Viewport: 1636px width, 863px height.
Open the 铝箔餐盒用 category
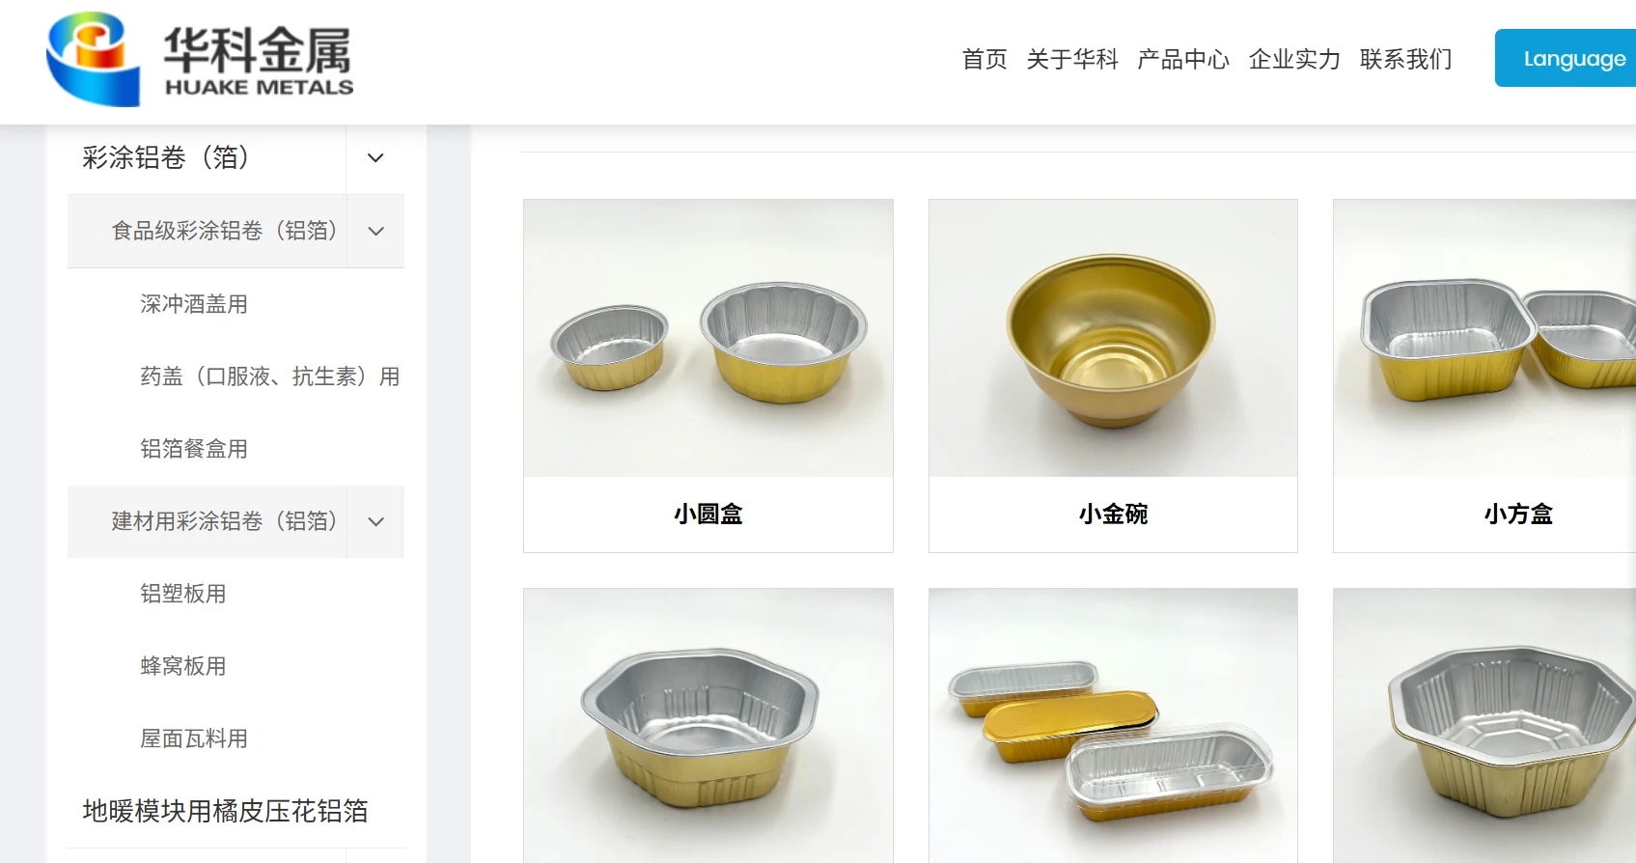pos(194,449)
